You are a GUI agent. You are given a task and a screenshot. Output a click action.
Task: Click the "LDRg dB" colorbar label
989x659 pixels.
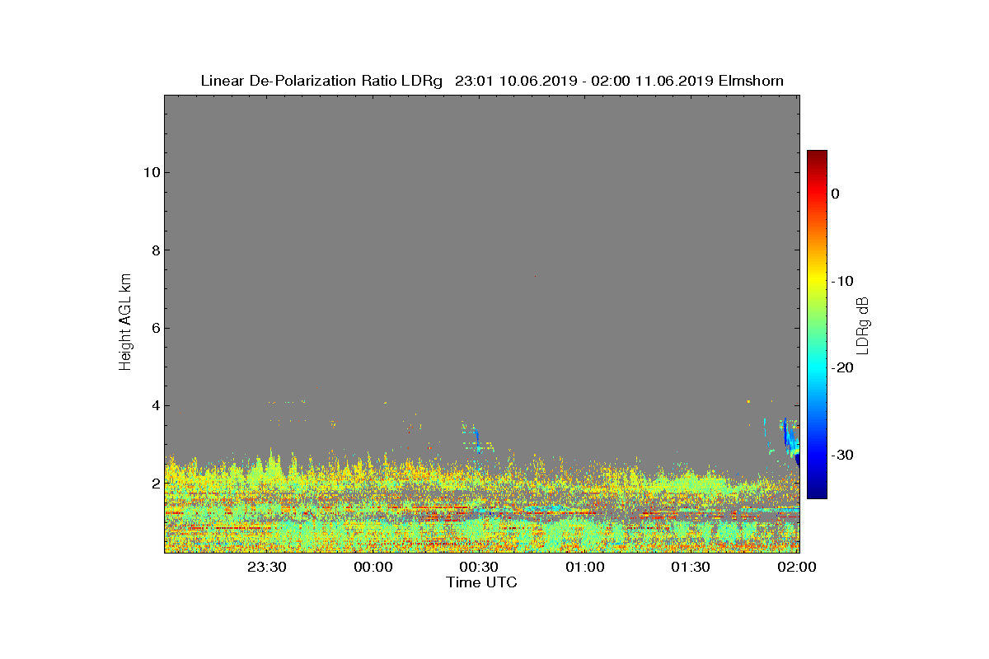click(863, 325)
